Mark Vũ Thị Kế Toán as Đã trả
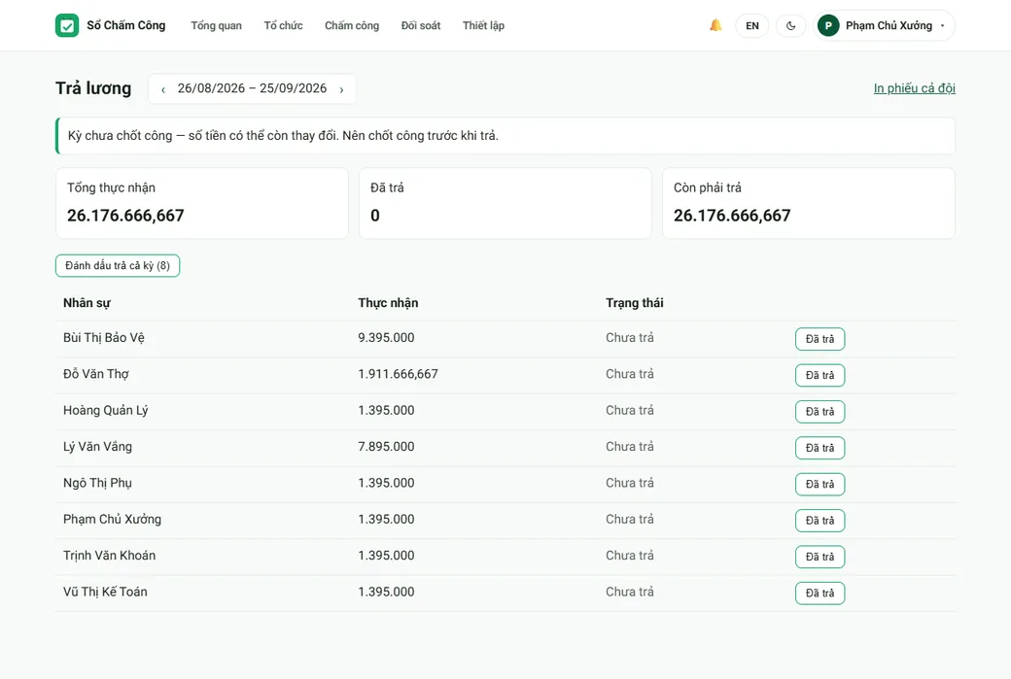 [x=819, y=593]
